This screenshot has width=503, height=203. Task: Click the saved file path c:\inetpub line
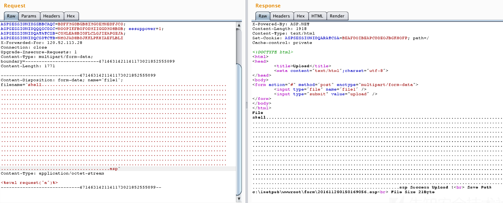pos(315,192)
